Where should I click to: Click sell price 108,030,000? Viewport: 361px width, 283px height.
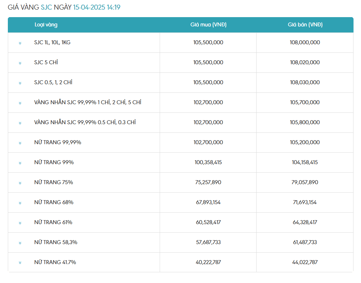(305, 82)
